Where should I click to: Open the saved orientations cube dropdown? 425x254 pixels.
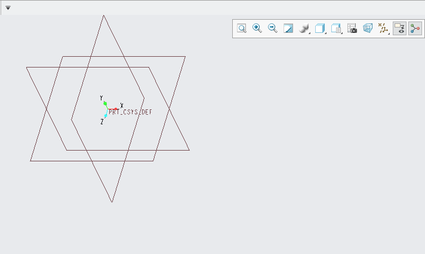point(320,29)
